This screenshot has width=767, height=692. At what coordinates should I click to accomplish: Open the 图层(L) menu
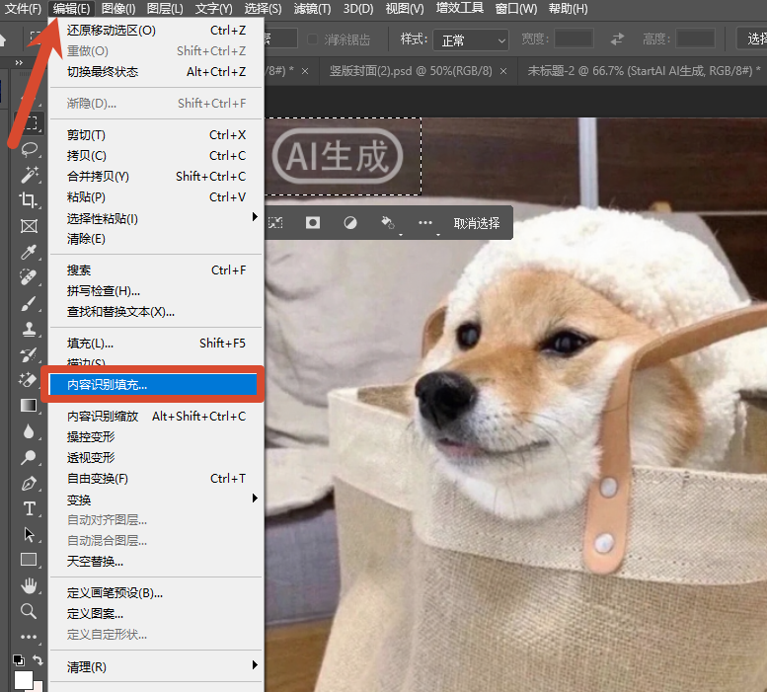(x=165, y=9)
